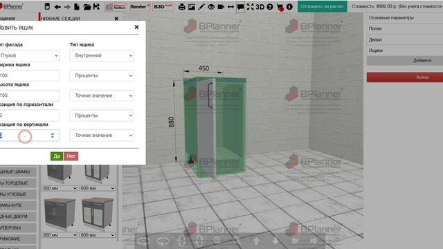This screenshot has height=249, width=443.
Task: Confirm with the green Да button
Action: click(57, 156)
